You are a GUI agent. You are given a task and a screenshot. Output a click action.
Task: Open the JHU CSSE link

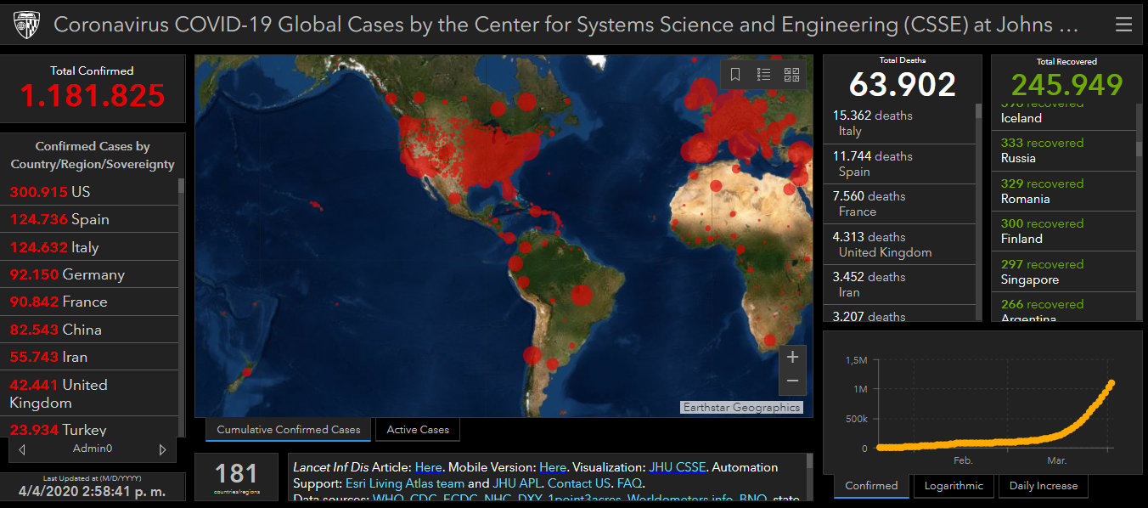coord(677,467)
